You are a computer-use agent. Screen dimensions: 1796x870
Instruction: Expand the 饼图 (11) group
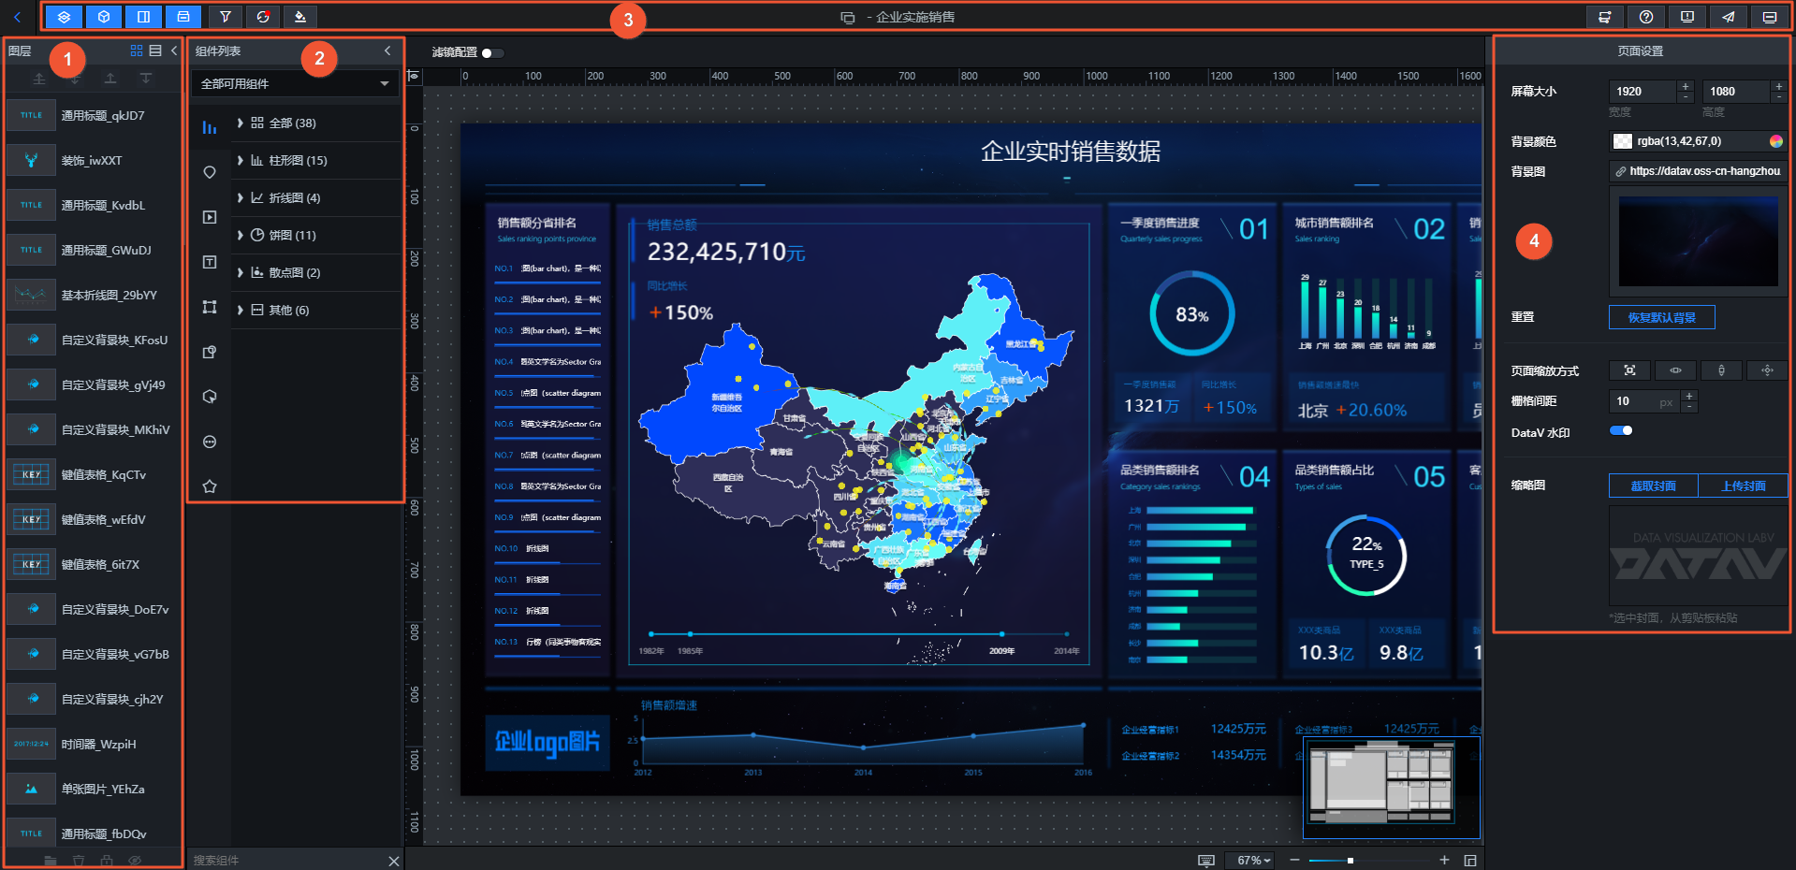(x=317, y=235)
